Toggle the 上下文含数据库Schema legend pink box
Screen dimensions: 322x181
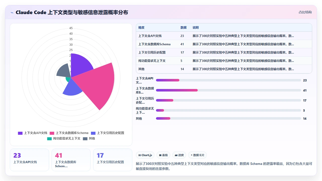click(x=52, y=133)
